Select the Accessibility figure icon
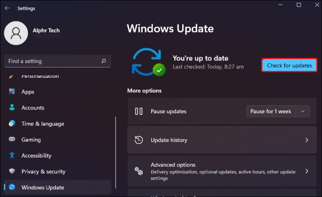Viewport: 322px width, 197px height. 12,155
